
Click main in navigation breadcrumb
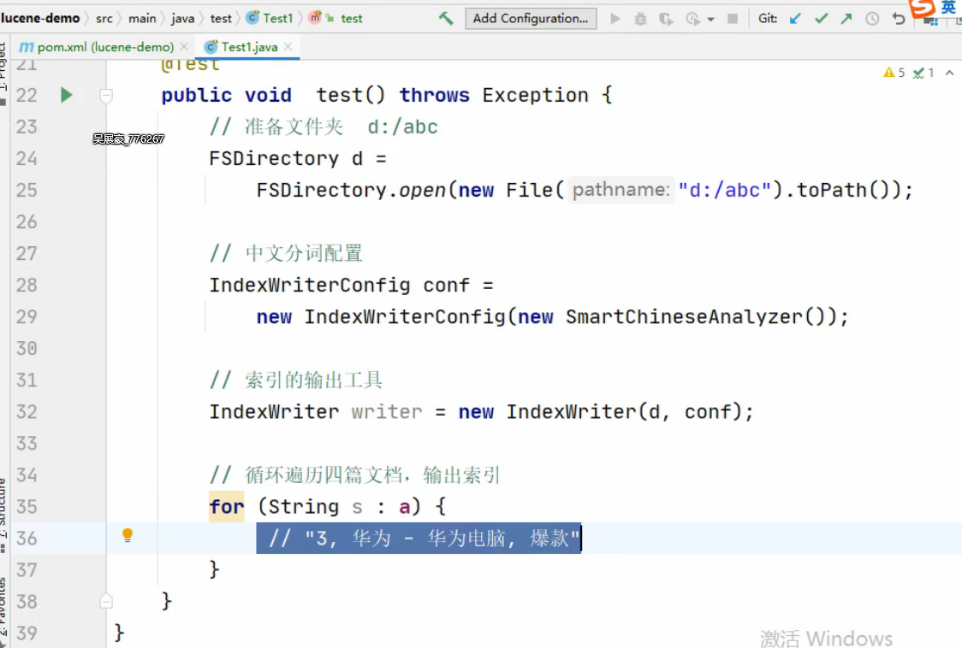pyautogui.click(x=142, y=19)
